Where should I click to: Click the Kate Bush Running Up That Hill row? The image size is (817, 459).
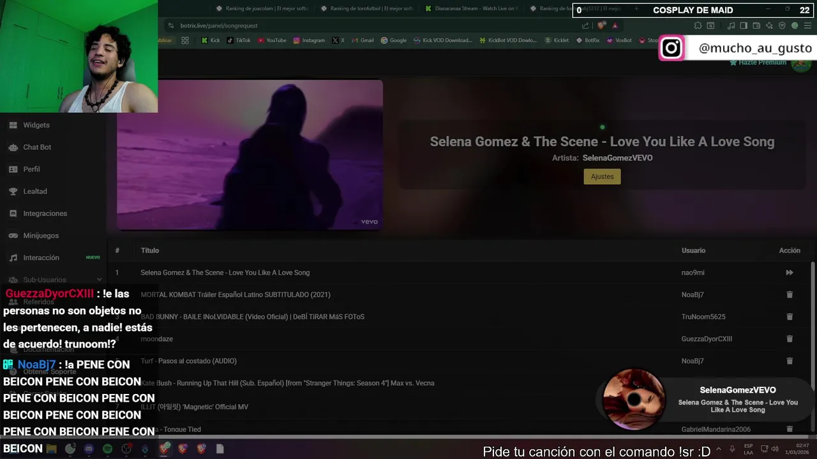[460, 383]
